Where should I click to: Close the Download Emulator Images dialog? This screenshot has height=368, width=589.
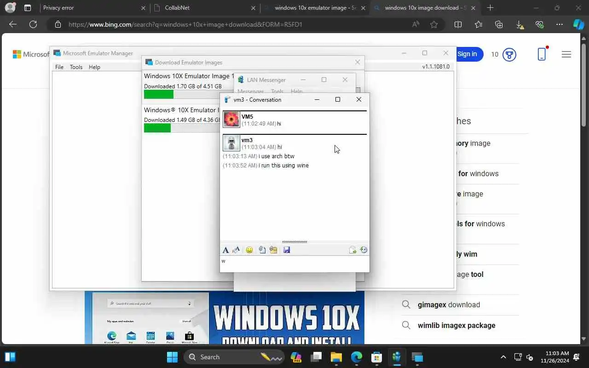(358, 62)
